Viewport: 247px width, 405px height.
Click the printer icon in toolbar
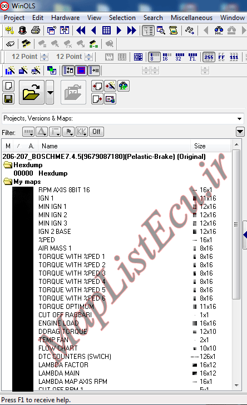point(36,31)
